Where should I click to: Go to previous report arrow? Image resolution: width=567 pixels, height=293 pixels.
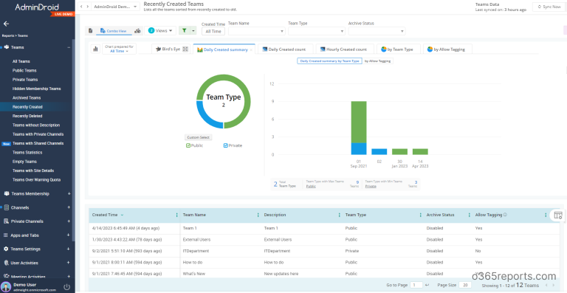click(81, 7)
